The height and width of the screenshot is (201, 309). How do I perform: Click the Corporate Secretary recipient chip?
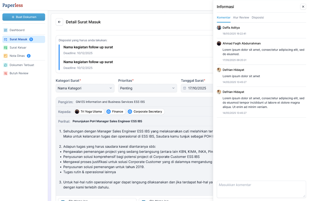point(145,112)
